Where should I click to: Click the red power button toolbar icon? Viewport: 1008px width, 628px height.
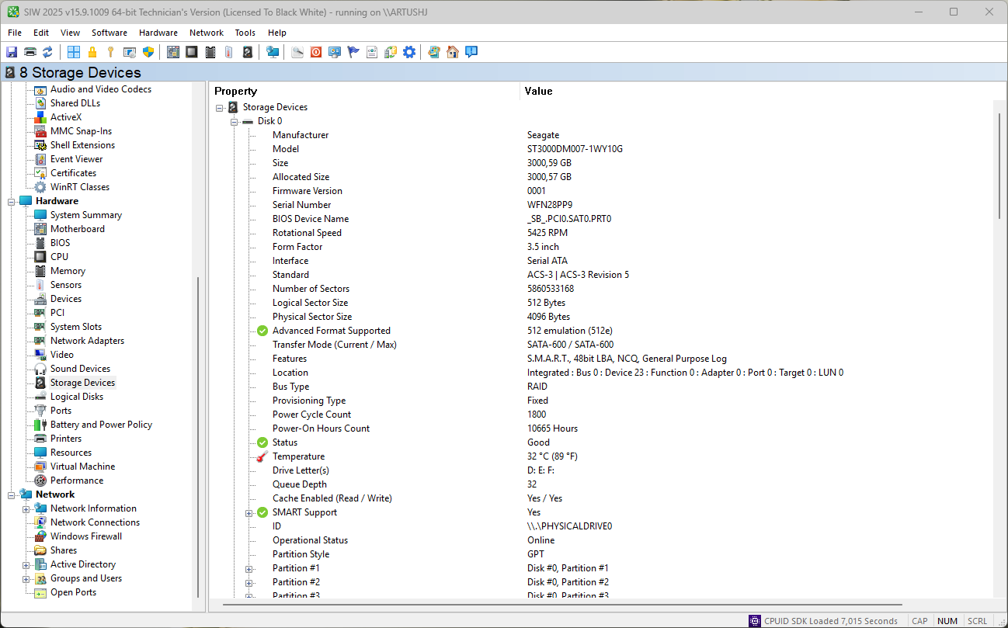pyautogui.click(x=316, y=52)
